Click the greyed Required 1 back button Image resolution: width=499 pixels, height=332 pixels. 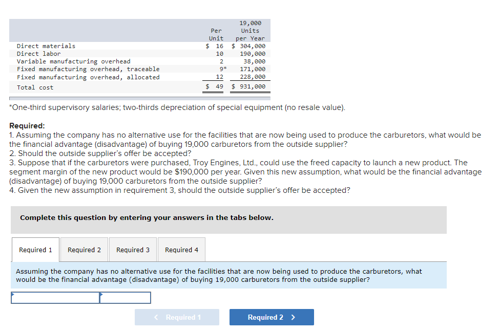point(177,317)
